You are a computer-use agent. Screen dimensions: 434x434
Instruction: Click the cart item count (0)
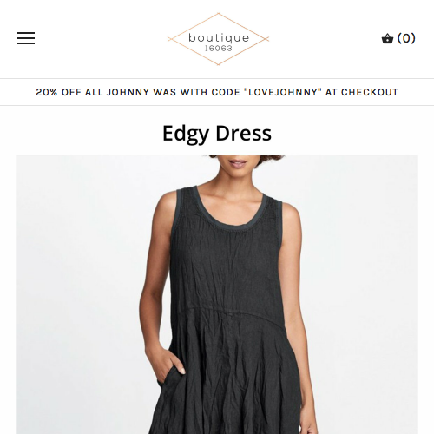pos(406,38)
